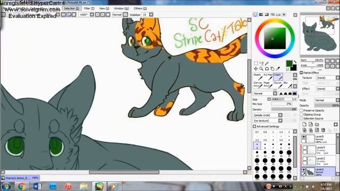The image size is (340, 191).
Task: Open the Texture dropdown in Paints Effect
Action: (328, 78)
